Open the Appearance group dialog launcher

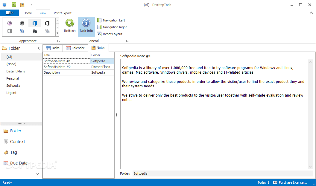coord(58,41)
